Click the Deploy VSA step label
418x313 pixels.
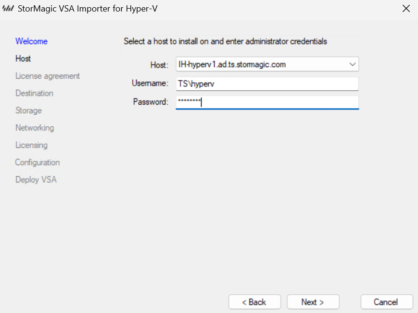[36, 180]
